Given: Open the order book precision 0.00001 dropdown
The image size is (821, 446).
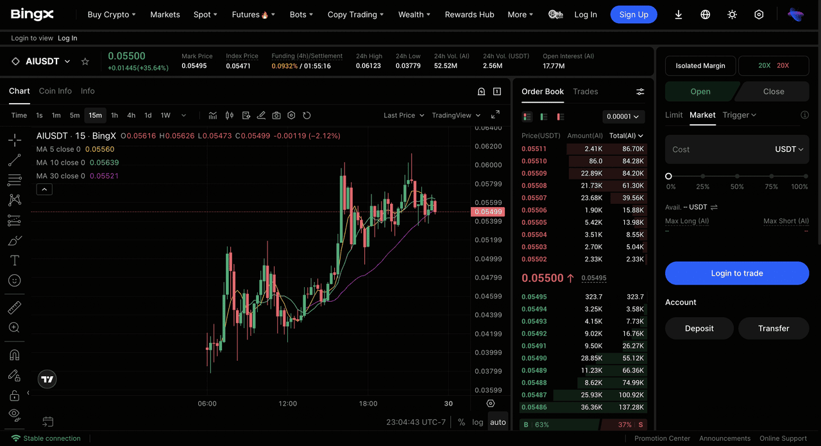Looking at the screenshot, I should click(623, 117).
